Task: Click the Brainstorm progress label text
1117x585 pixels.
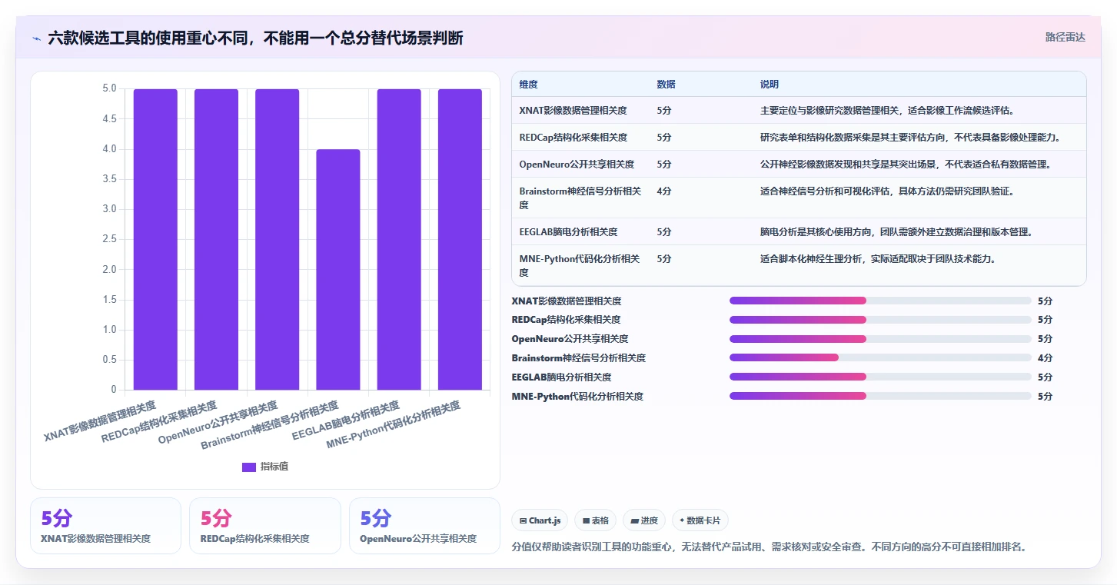Action: [578, 357]
